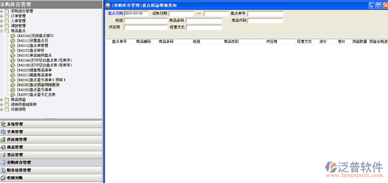Select [B4257]盘点盈亏汇总表 tree entry
This screenshot has height=183, width=388.
(x=36, y=95)
